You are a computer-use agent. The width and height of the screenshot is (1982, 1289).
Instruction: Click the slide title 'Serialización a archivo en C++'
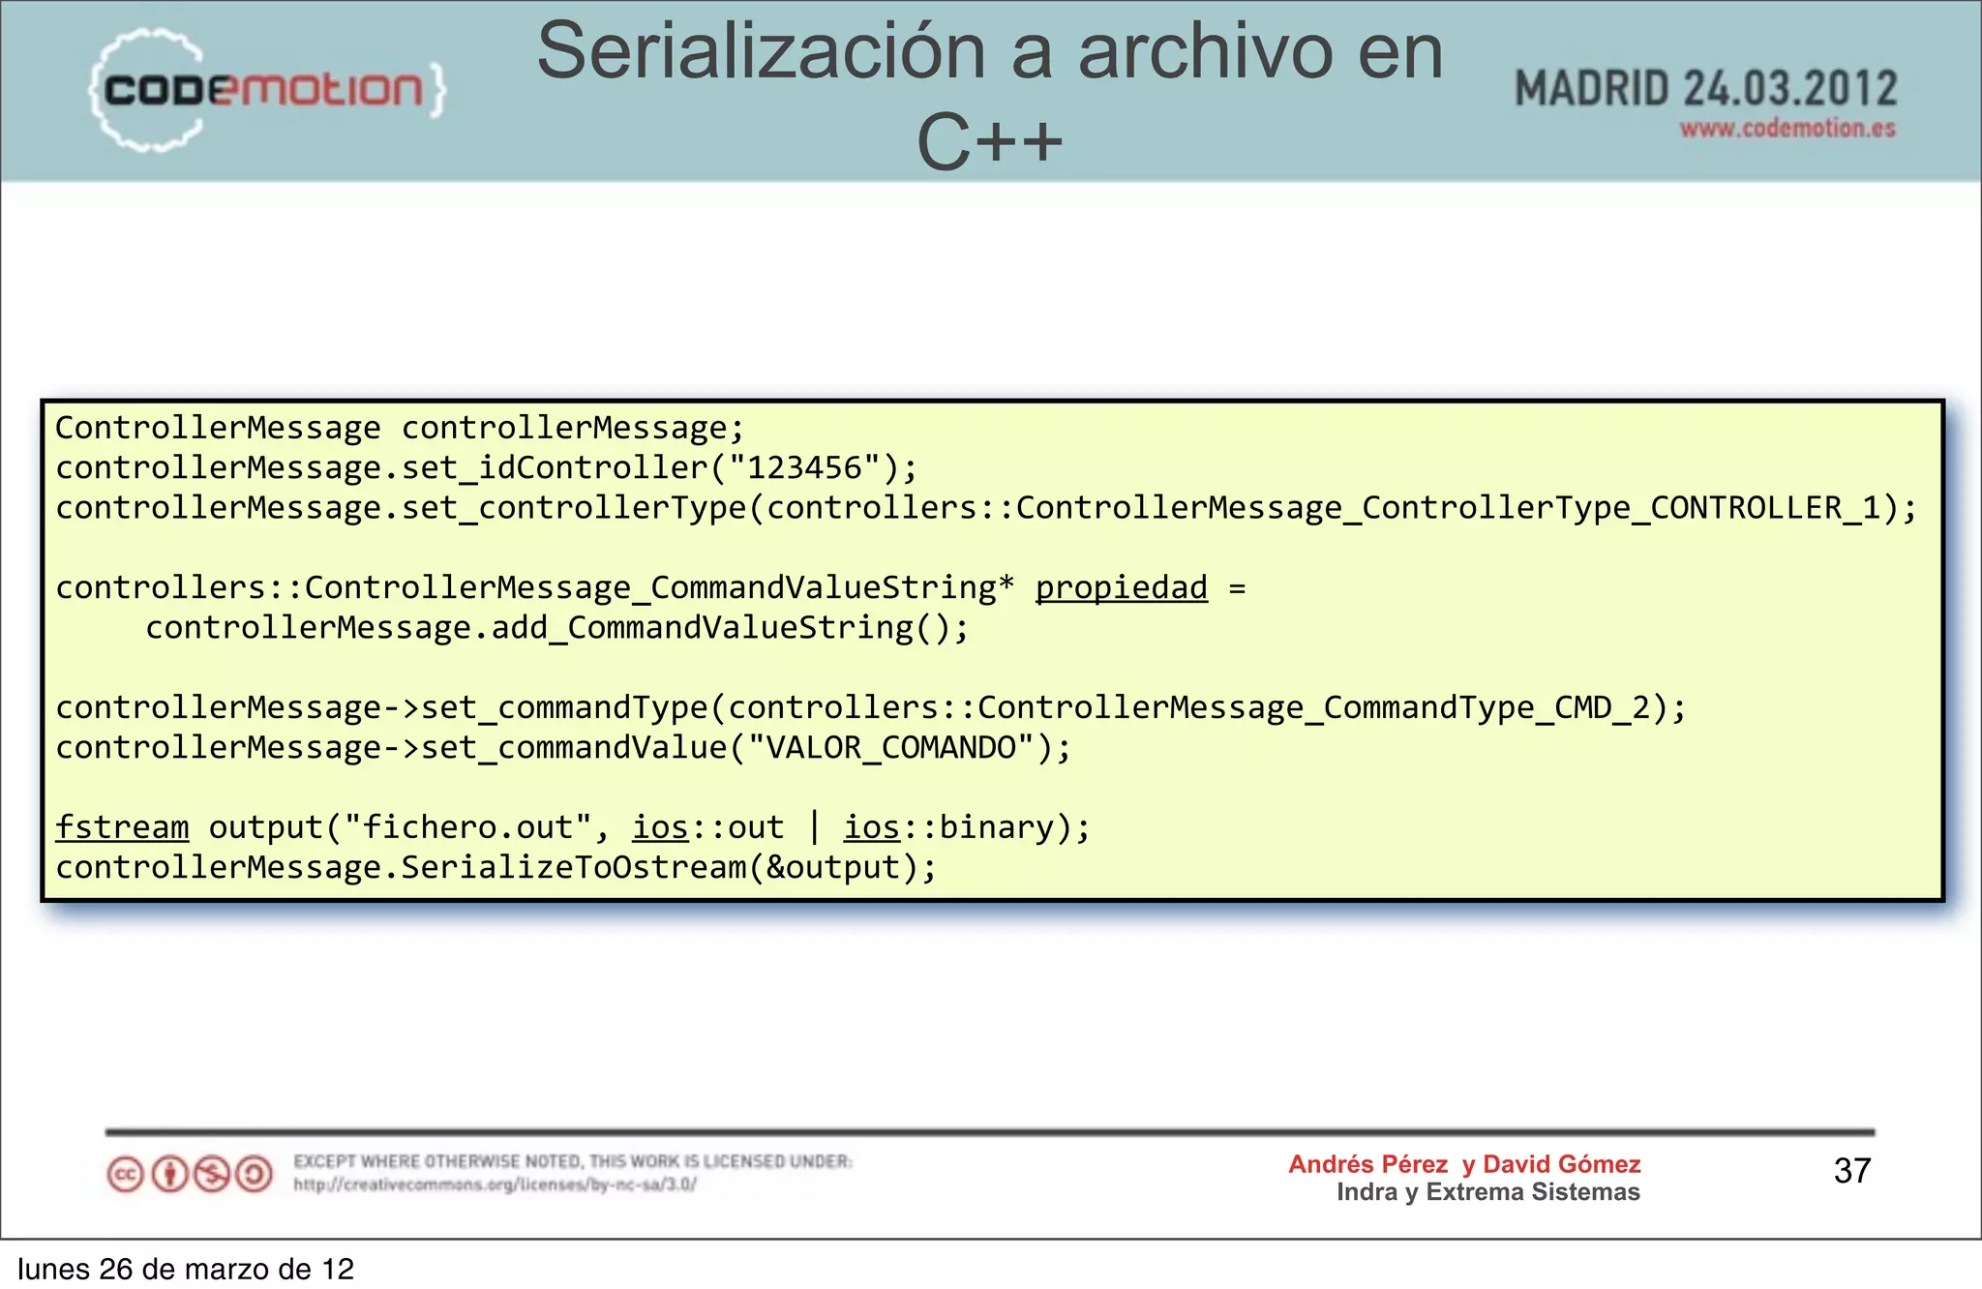[990, 95]
